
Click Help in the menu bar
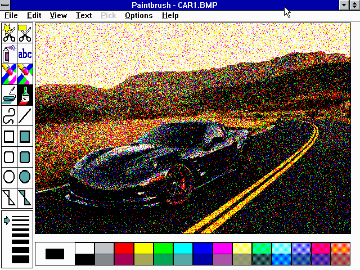[x=170, y=15]
